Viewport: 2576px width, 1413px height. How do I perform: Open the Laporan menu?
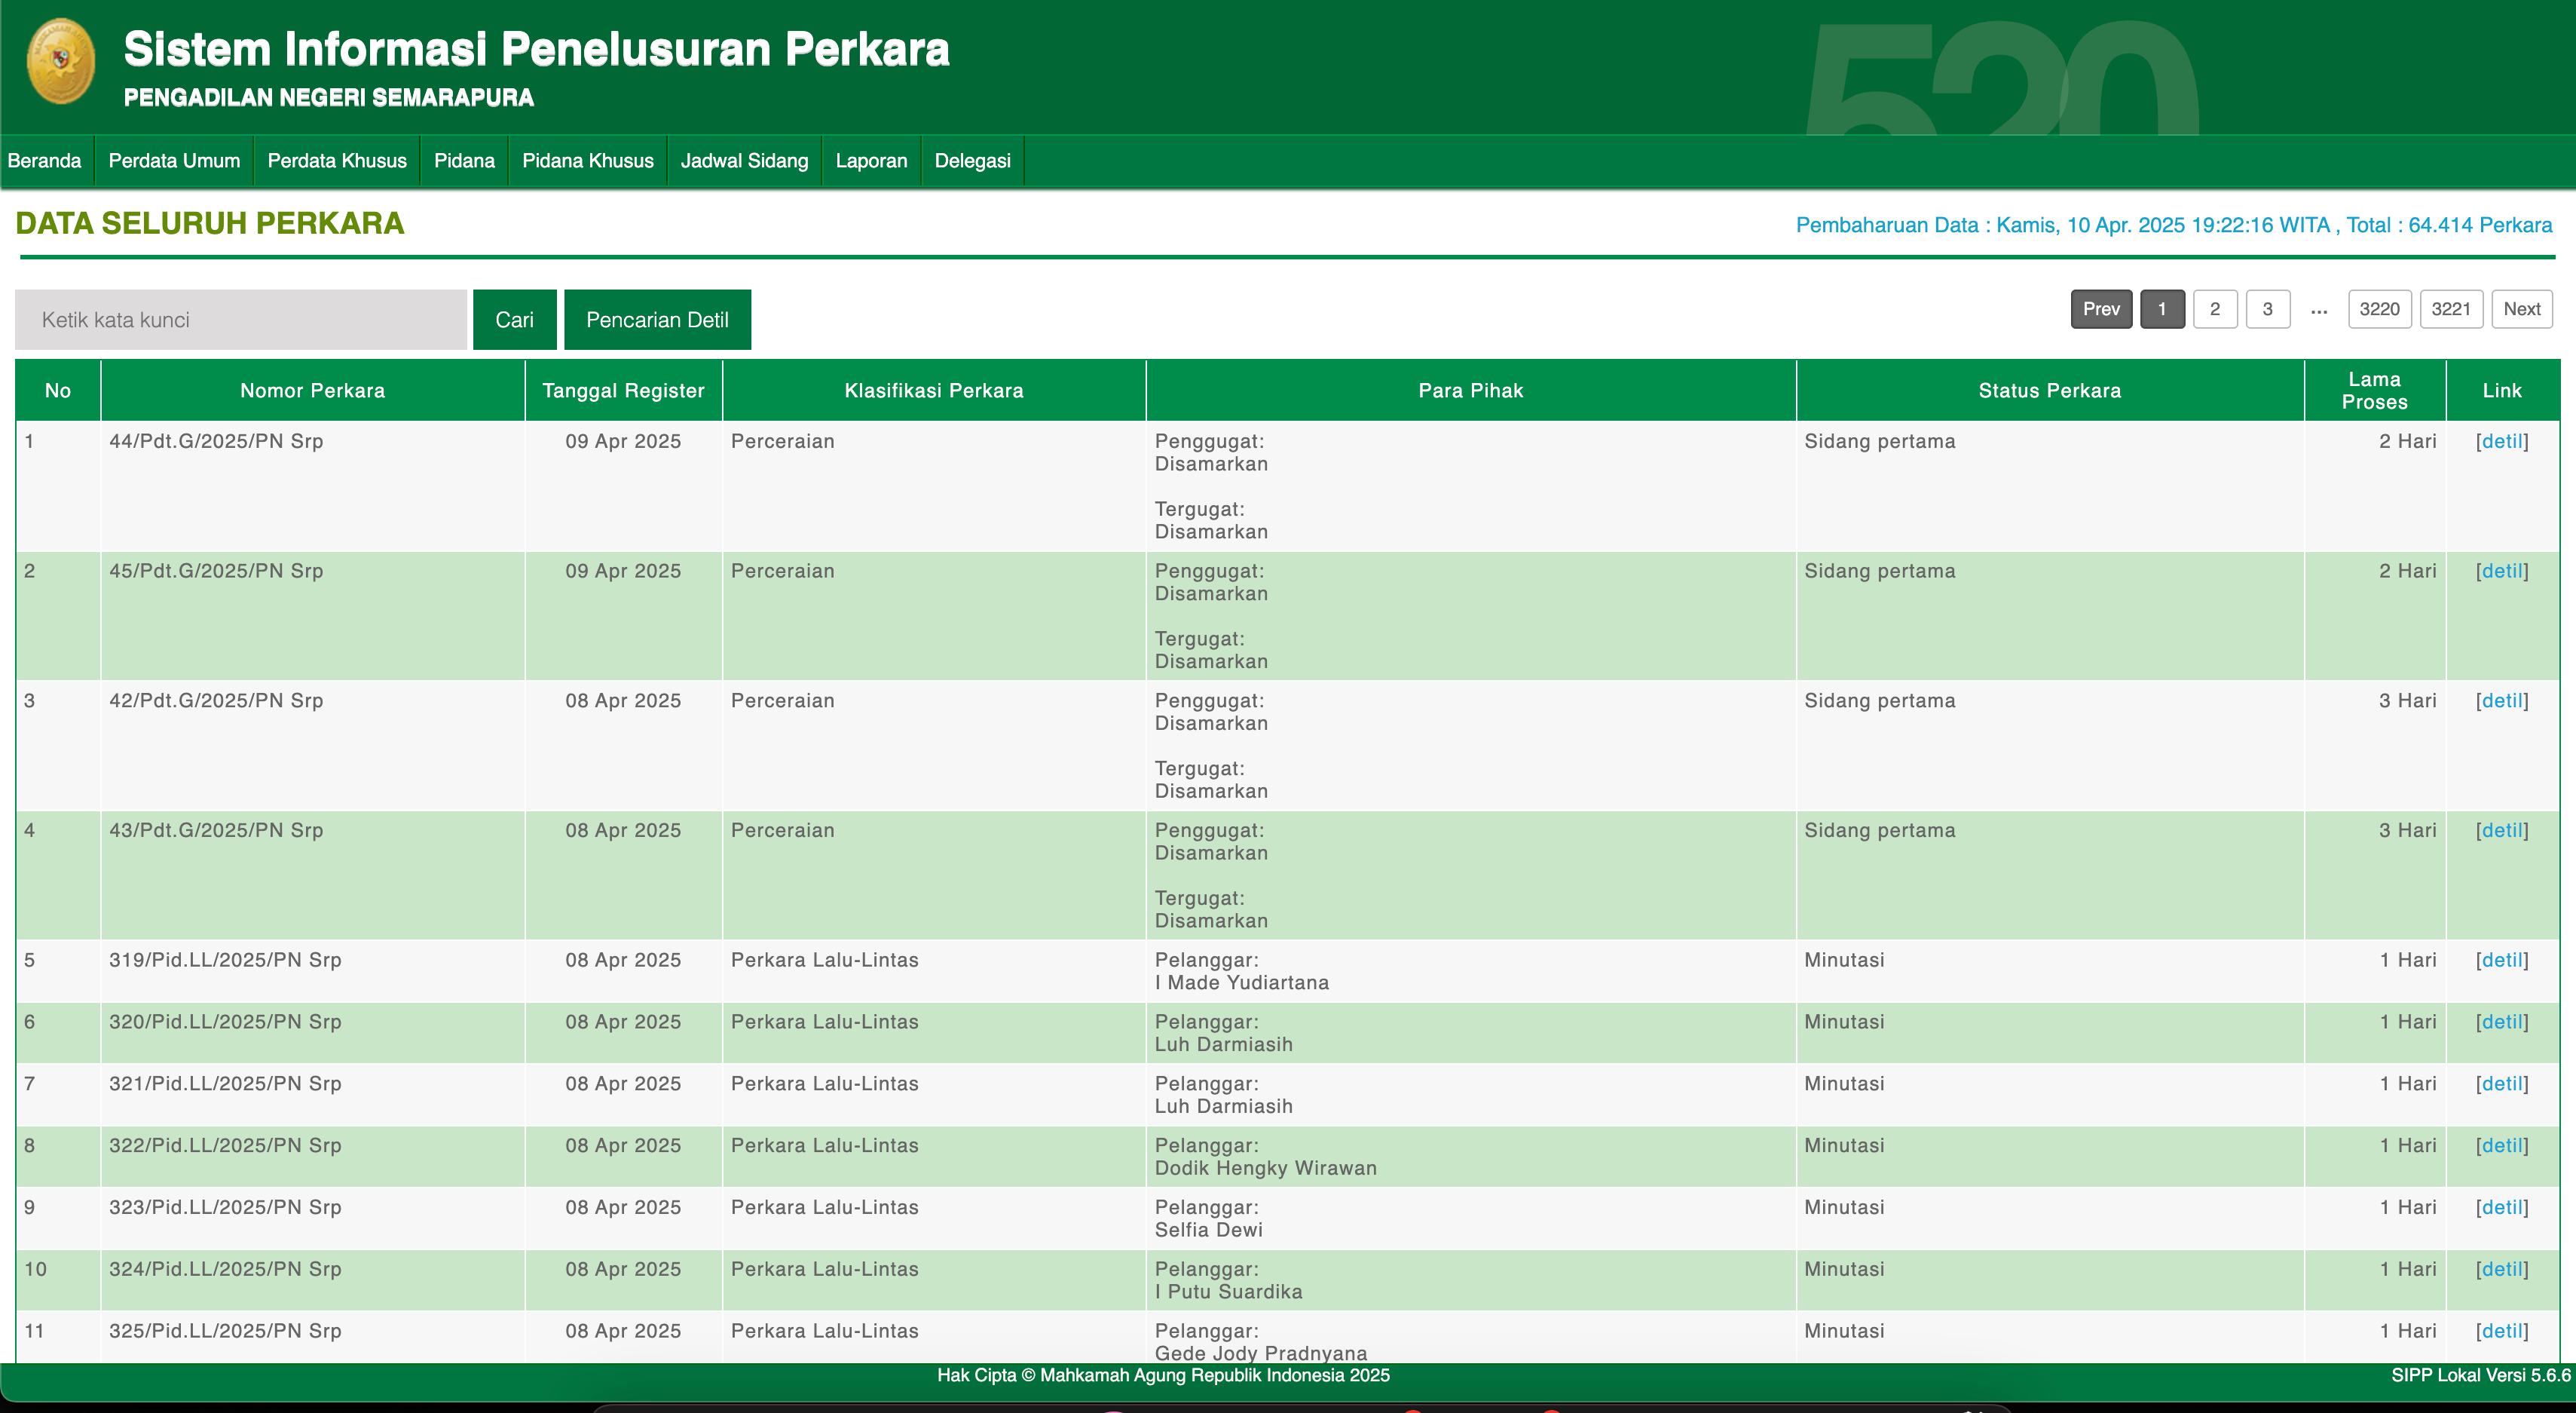871,161
